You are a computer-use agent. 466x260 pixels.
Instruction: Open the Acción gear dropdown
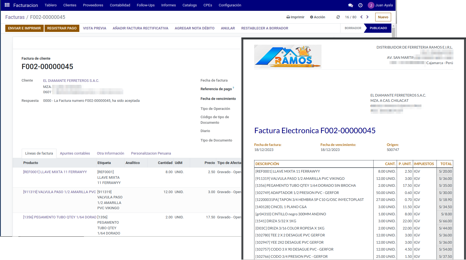point(317,17)
